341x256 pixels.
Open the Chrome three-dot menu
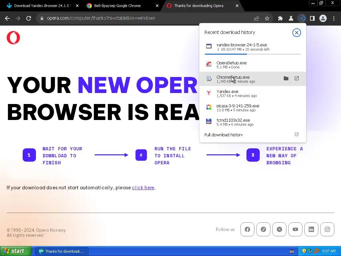pyautogui.click(x=334, y=19)
